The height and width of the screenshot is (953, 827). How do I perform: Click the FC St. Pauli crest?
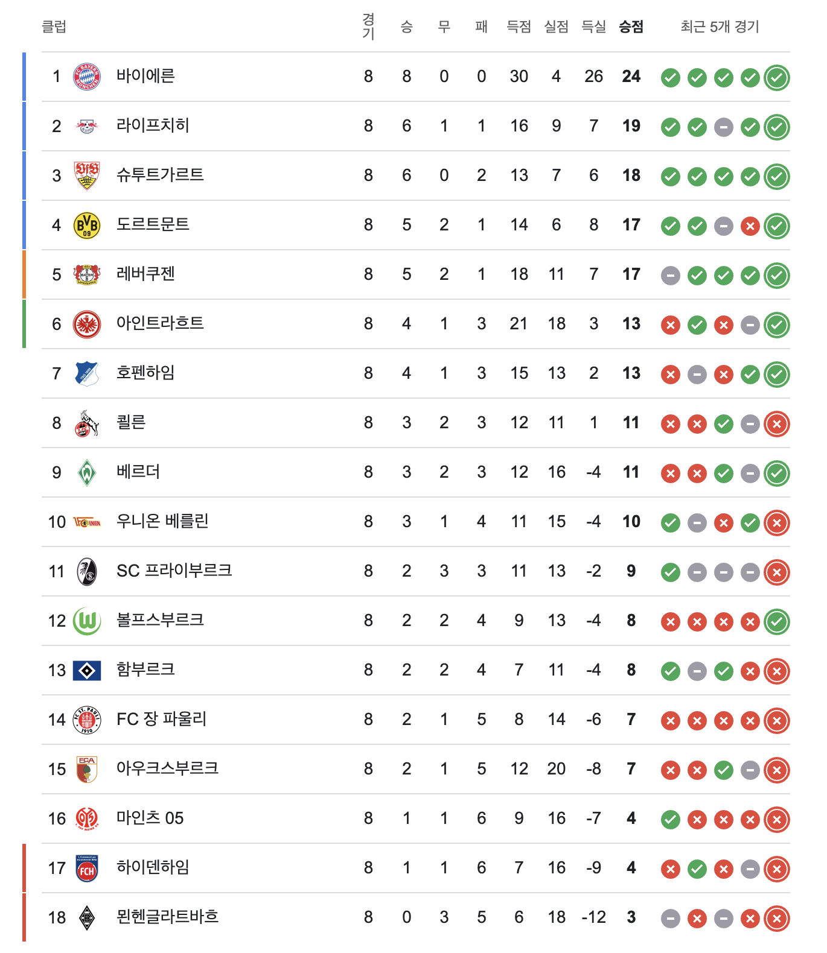[x=87, y=720]
